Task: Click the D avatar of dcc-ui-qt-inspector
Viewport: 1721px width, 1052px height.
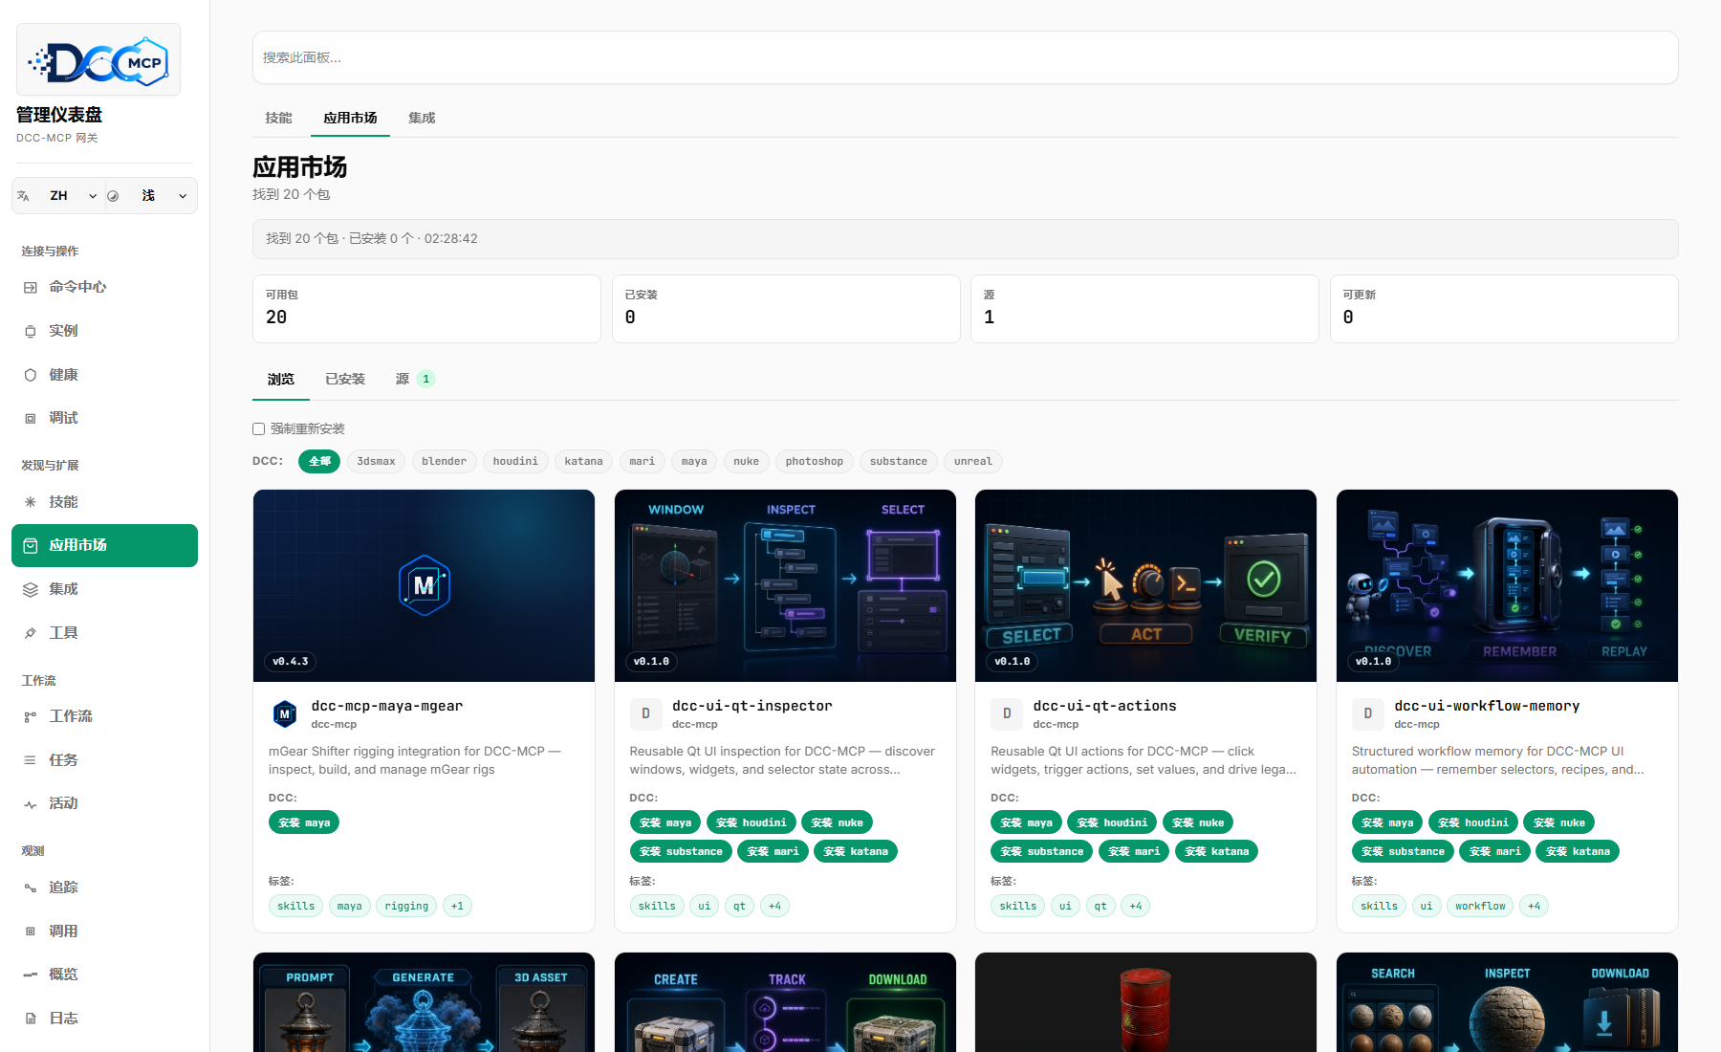Action: pyautogui.click(x=645, y=713)
